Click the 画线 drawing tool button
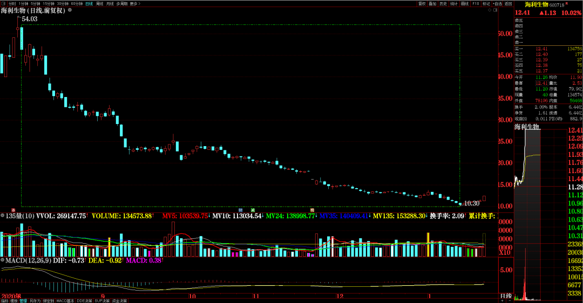The width and height of the screenshot is (583, 303). 465,4
